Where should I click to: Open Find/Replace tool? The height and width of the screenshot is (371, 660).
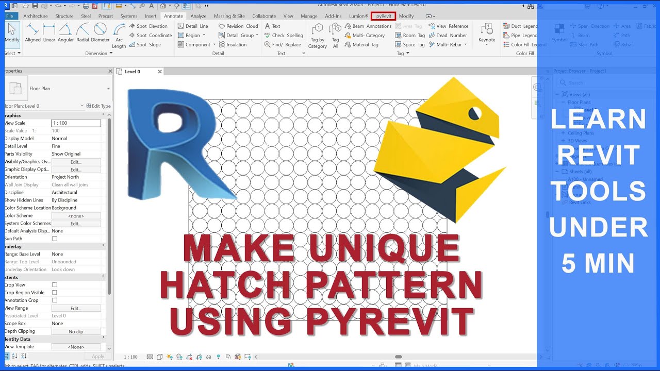(283, 45)
